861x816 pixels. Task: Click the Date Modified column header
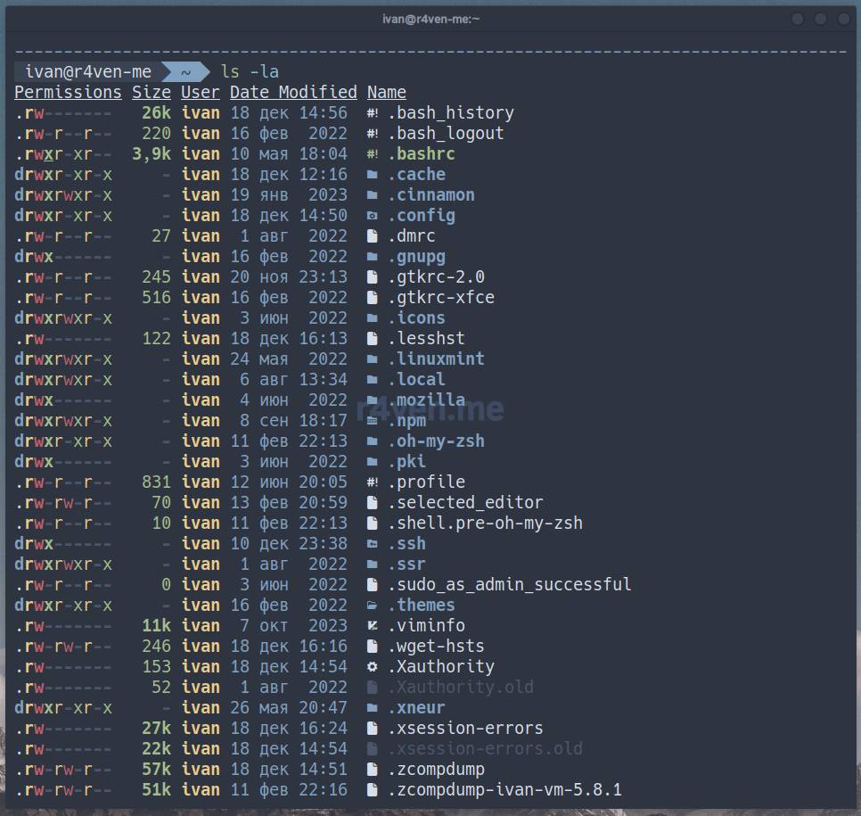coord(293,92)
